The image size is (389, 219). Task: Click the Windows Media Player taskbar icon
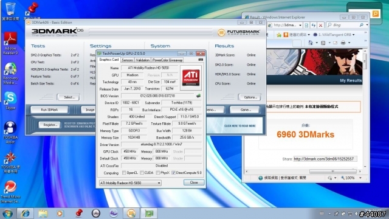60,214
